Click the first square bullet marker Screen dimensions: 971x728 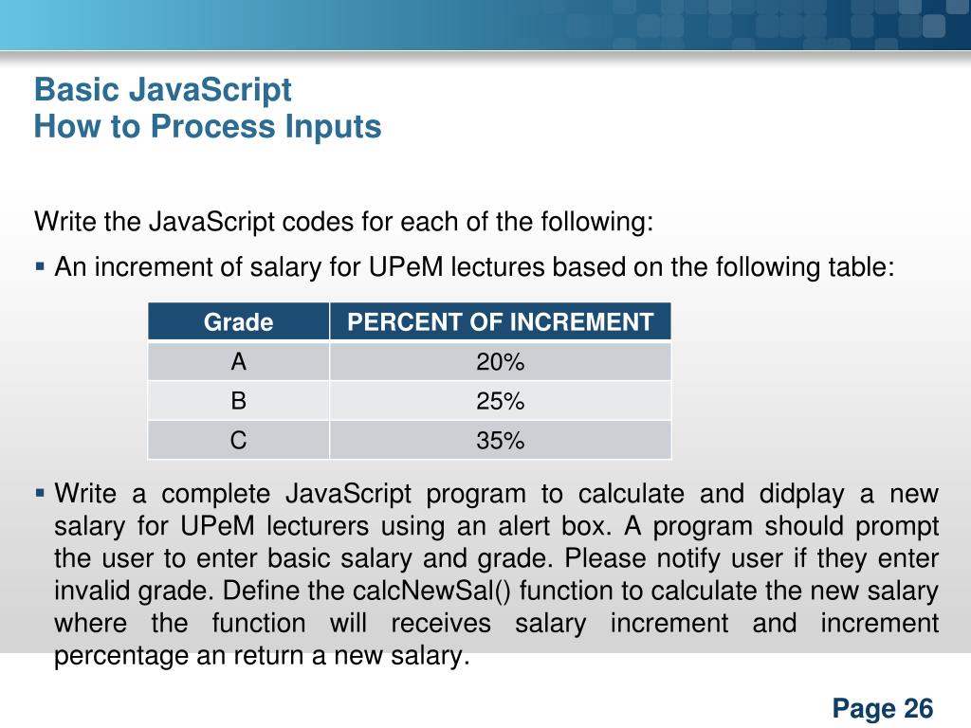[x=40, y=267]
